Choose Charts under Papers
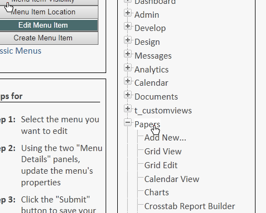266x213 pixels. pos(157,193)
